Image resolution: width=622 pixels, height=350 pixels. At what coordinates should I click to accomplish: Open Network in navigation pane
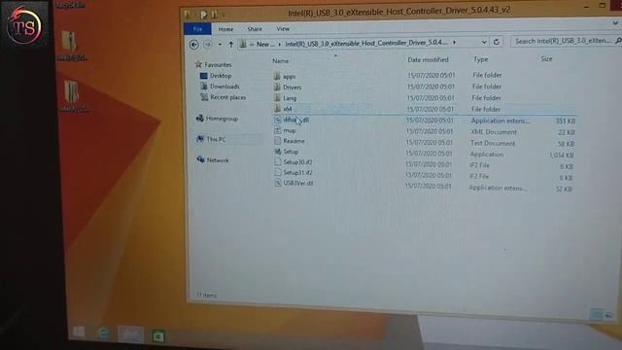point(218,159)
